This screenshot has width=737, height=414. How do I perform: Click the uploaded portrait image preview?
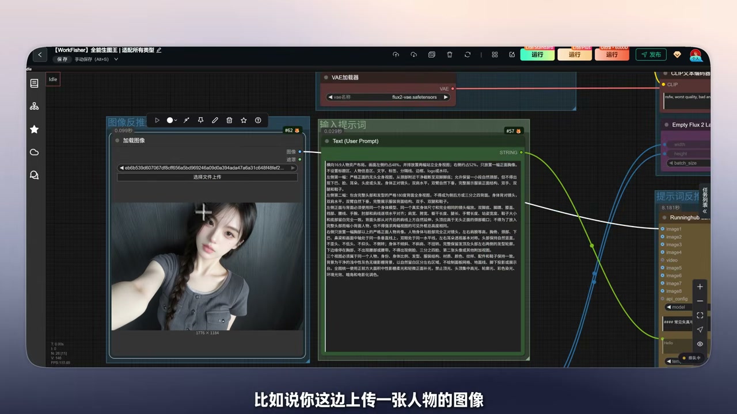pyautogui.click(x=207, y=266)
